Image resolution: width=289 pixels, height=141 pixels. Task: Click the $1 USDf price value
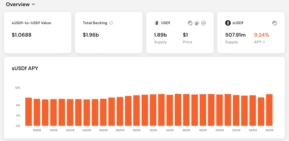coord(186,35)
